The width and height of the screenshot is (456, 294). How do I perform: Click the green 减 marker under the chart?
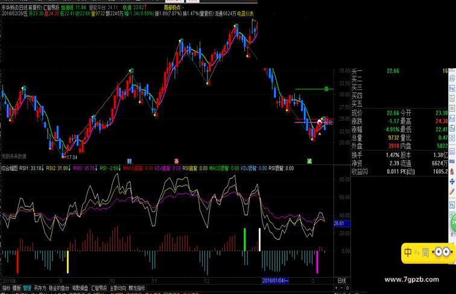tap(309, 161)
